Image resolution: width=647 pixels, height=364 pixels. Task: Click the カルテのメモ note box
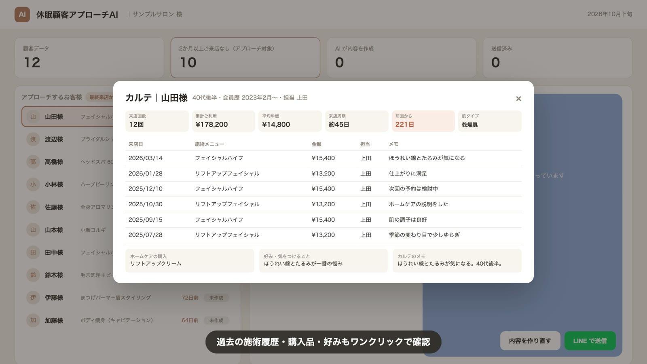click(457, 260)
